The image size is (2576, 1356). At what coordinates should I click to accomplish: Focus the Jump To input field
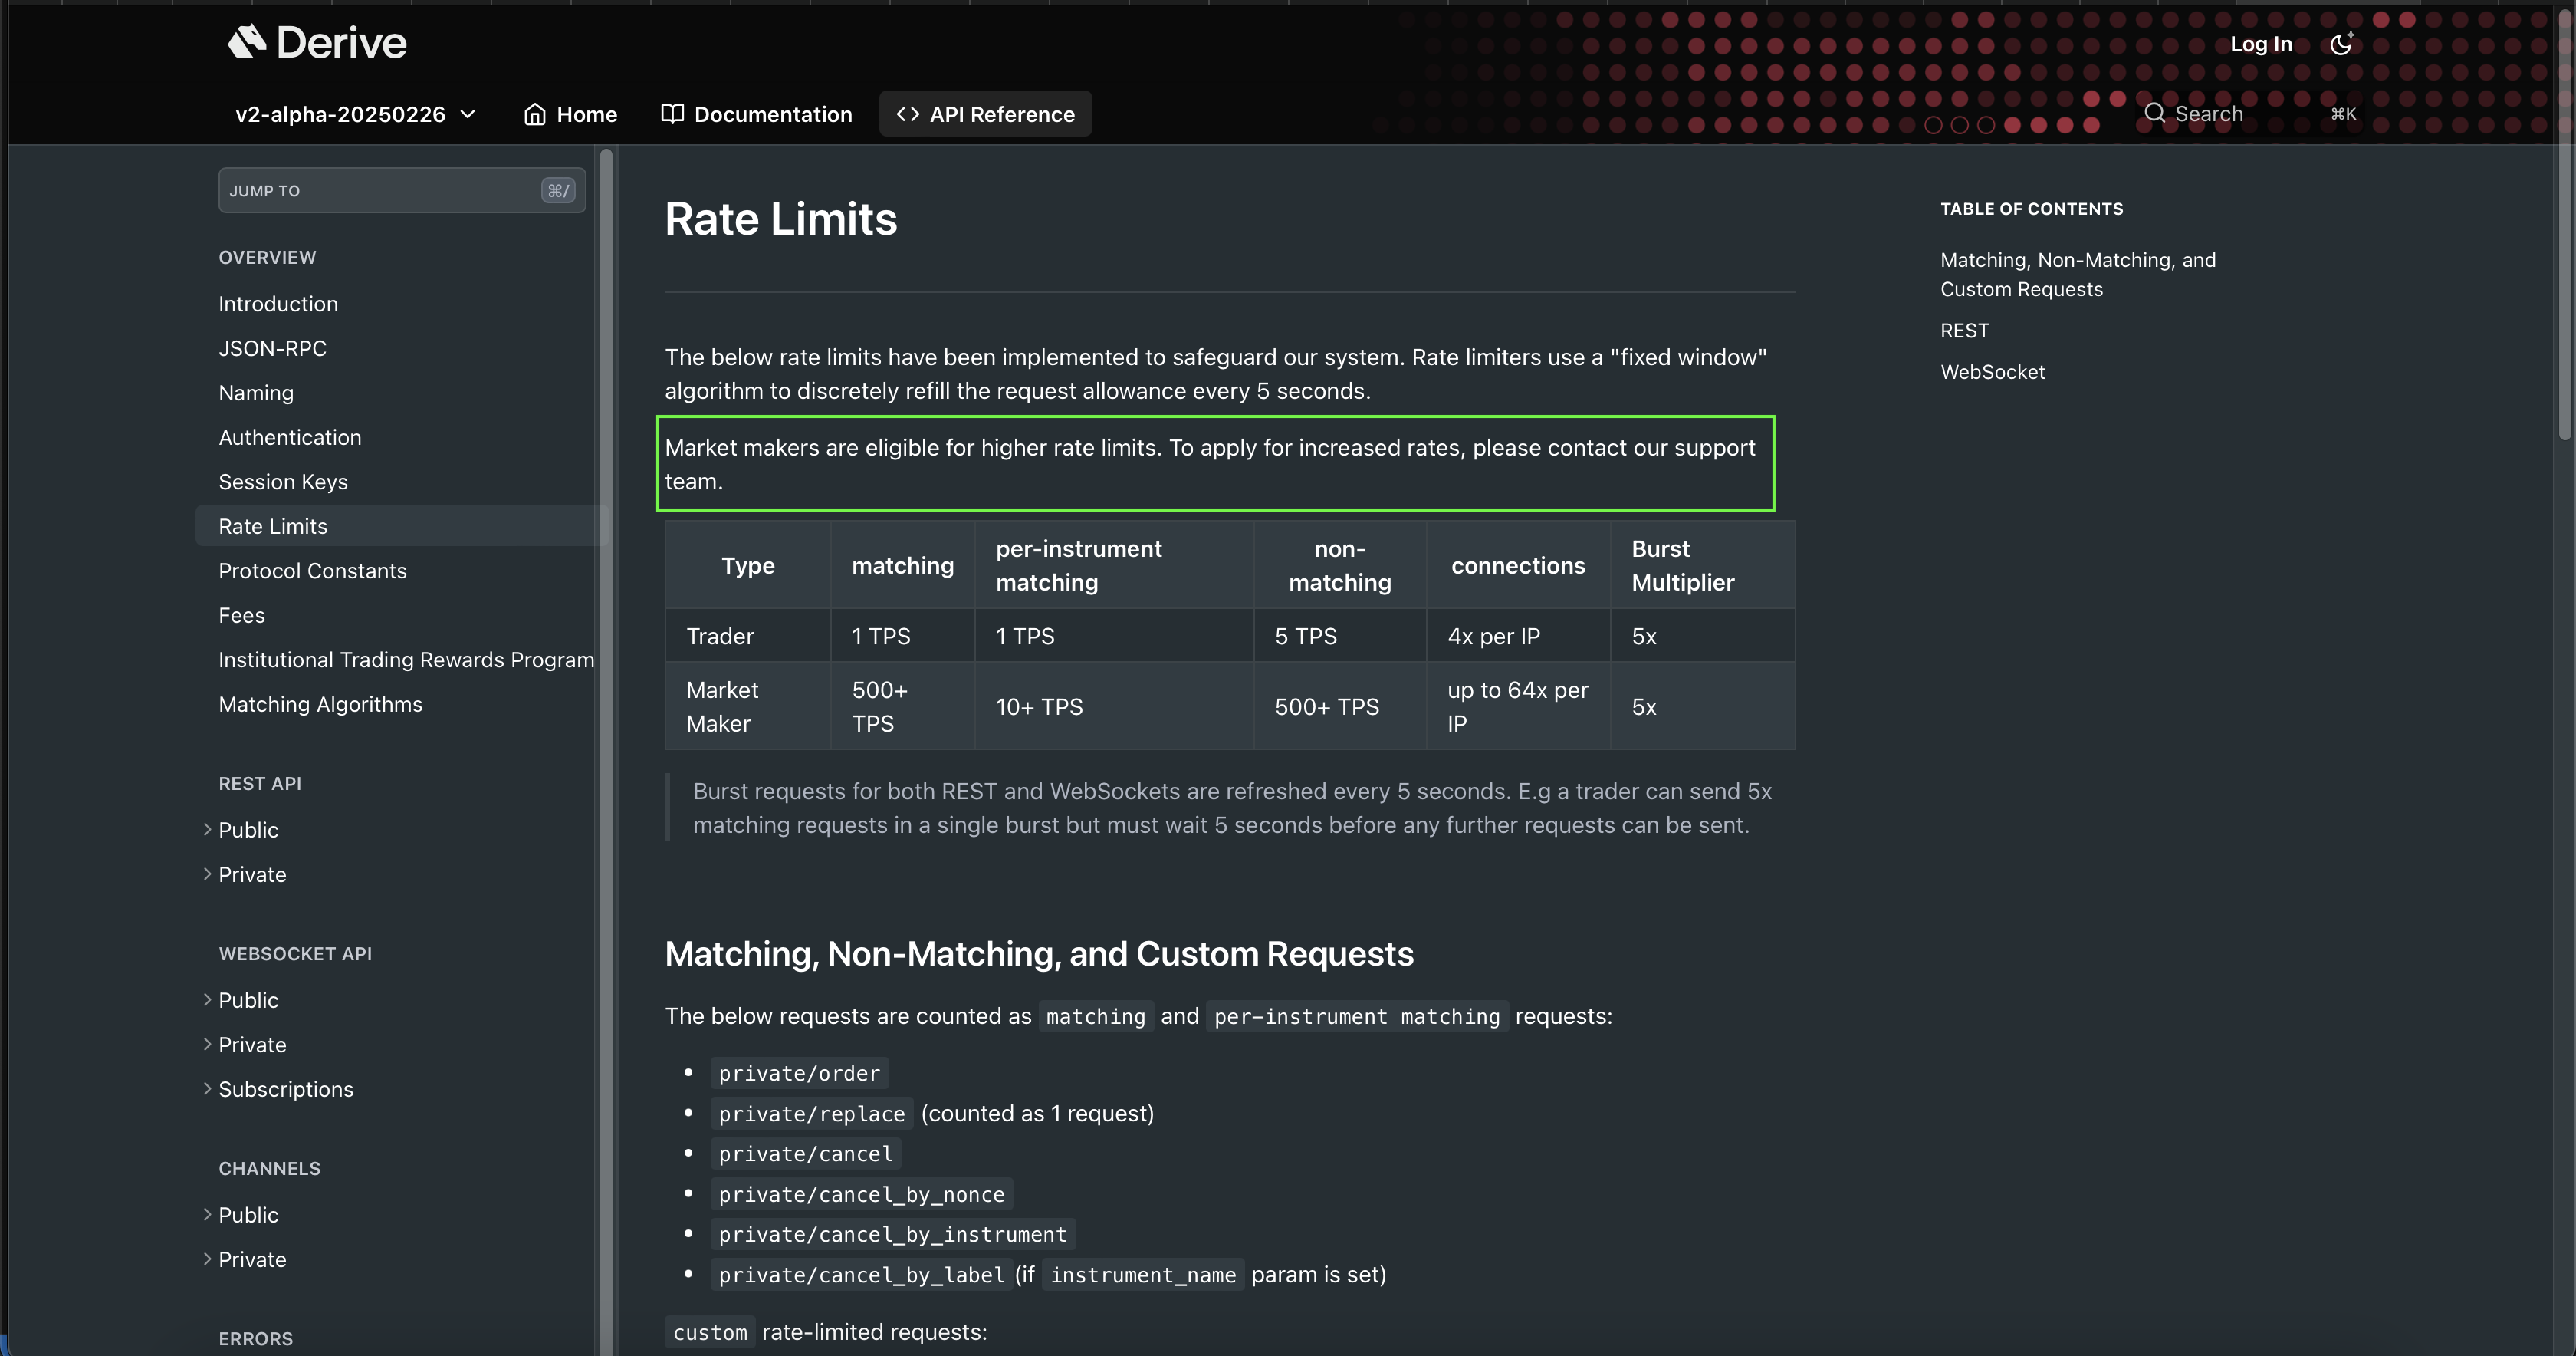click(x=380, y=190)
